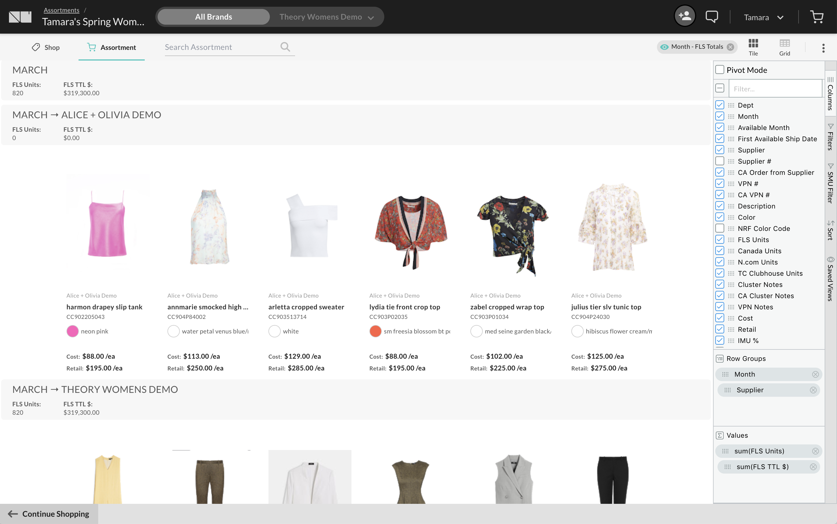Select the sm freesia blossom color swatch
Screen dimensions: 837x524
375,331
